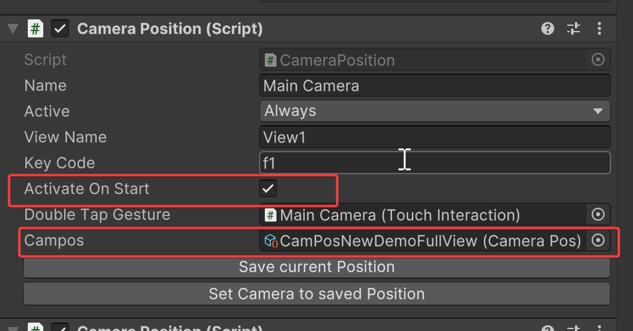This screenshot has width=633, height=331.
Task: Click Save current Position button
Action: tap(316, 267)
